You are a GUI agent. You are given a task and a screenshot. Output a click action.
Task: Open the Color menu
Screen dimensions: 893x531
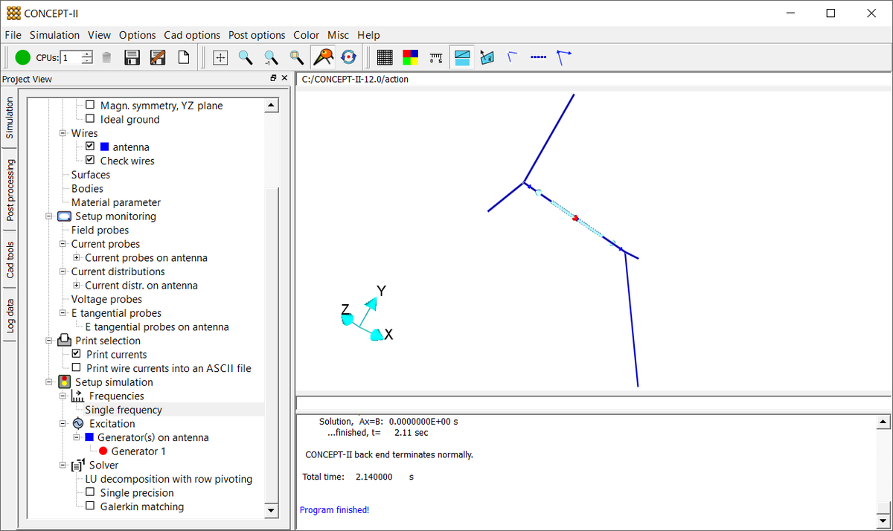(x=306, y=35)
